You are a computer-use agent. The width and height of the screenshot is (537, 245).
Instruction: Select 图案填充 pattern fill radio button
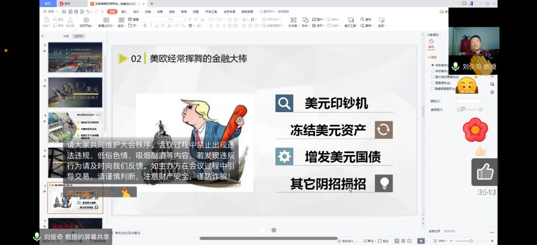(433, 83)
